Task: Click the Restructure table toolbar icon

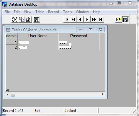Action: (37, 19)
